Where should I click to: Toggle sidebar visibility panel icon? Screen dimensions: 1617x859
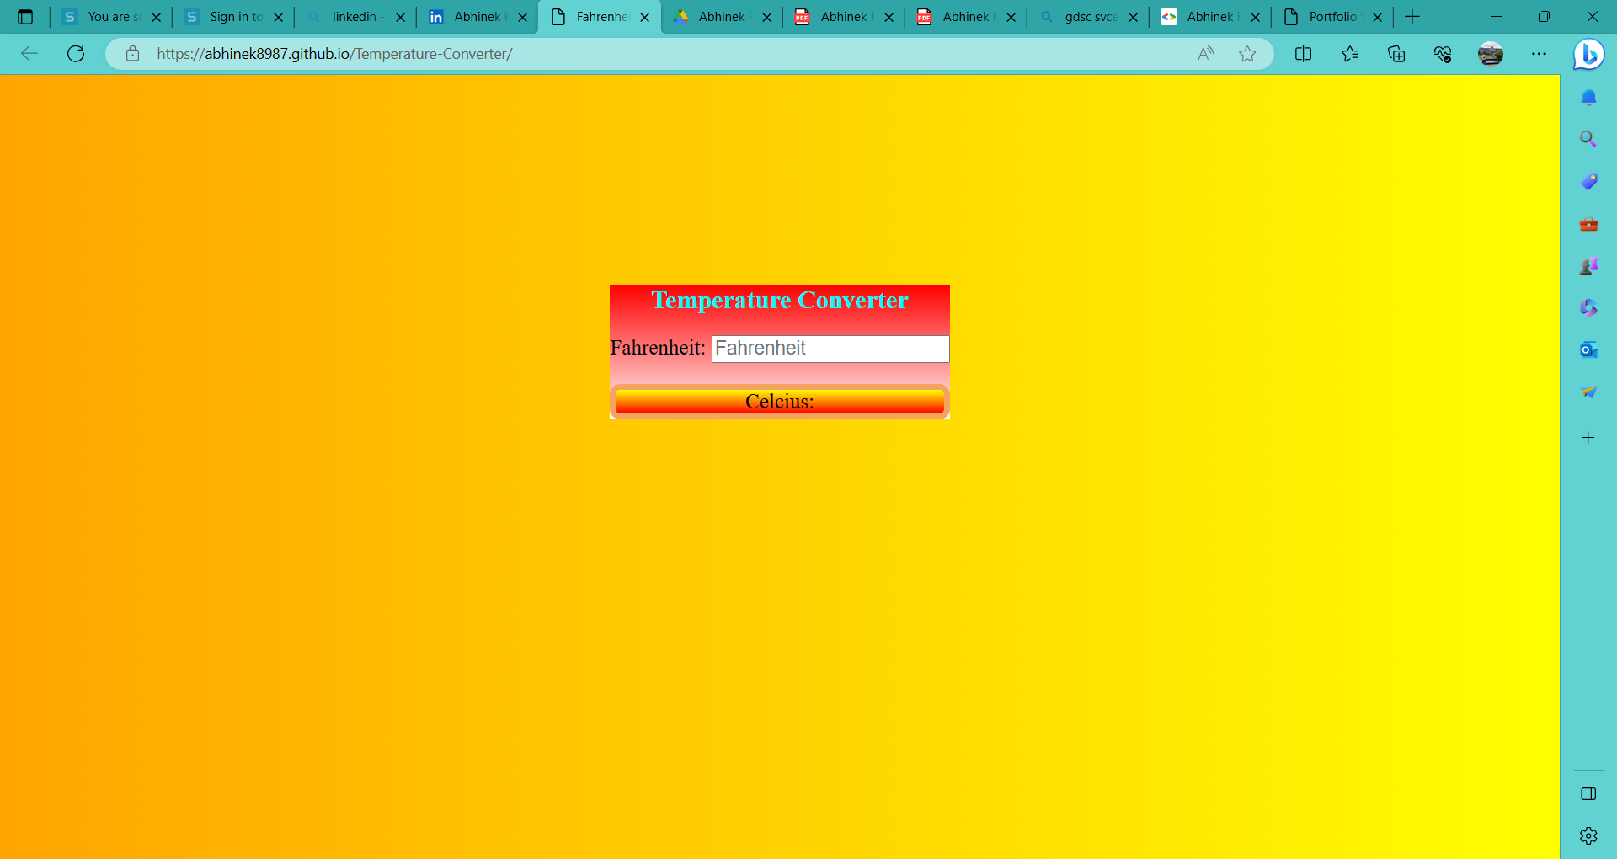pyautogui.click(x=1588, y=794)
